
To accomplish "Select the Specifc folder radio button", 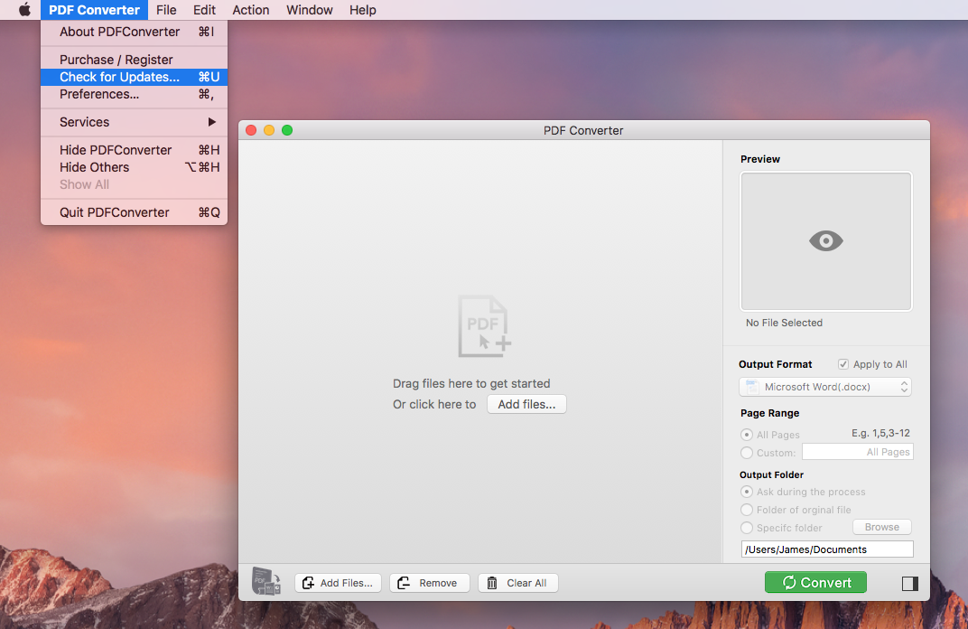I will click(x=747, y=528).
